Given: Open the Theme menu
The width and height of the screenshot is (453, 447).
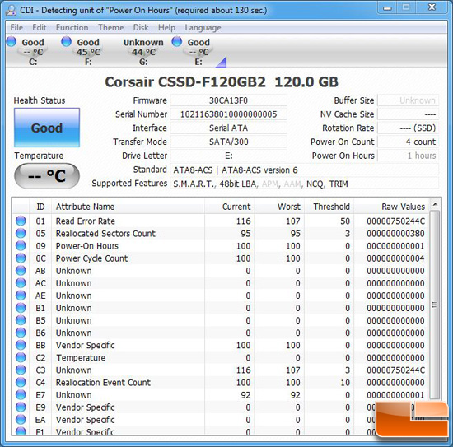Looking at the screenshot, I should click(111, 27).
